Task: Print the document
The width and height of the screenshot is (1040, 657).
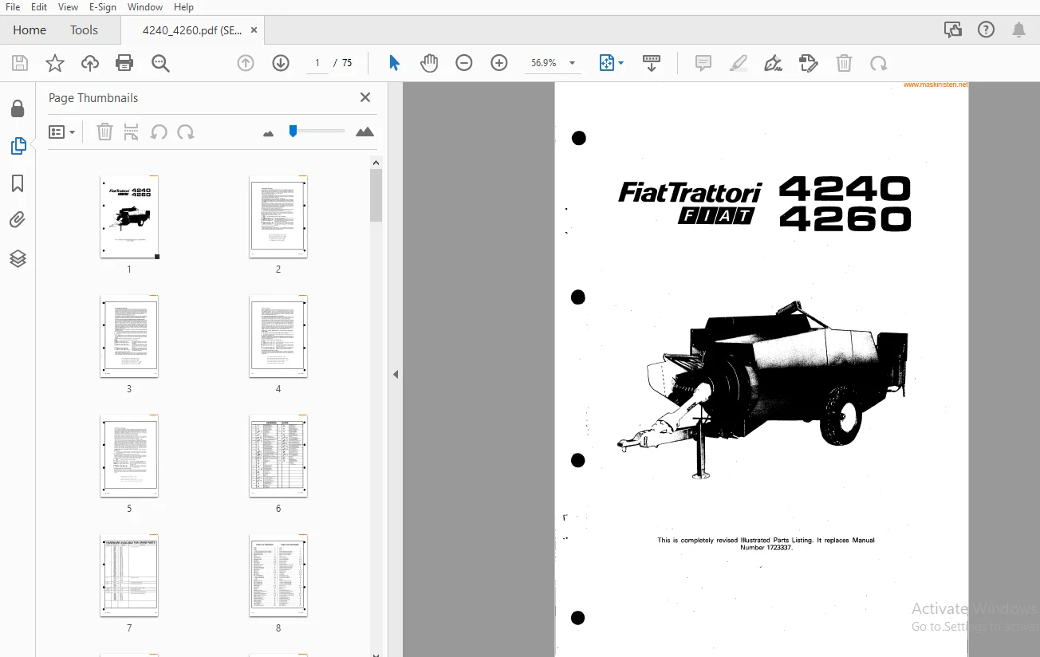Action: (124, 63)
